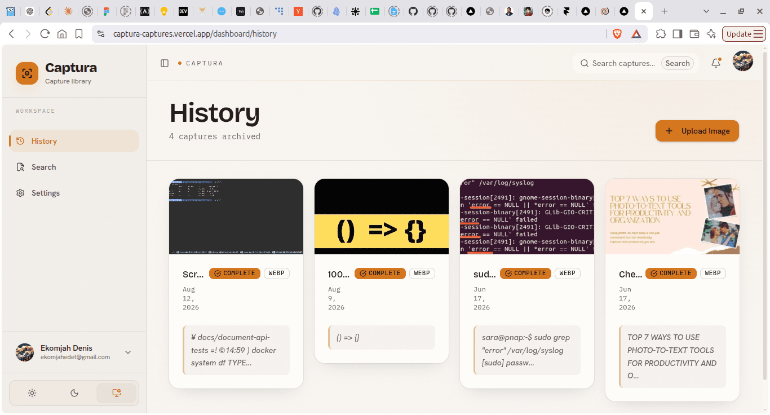View site information next to the URL
Image resolution: width=770 pixels, height=415 pixels.
101,34
